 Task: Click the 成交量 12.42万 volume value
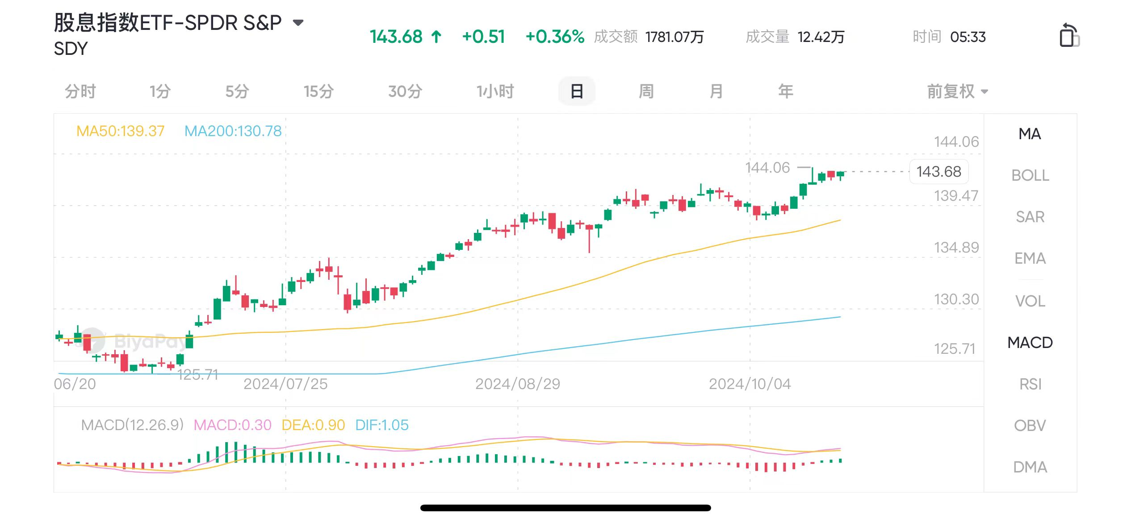pyautogui.click(x=795, y=37)
